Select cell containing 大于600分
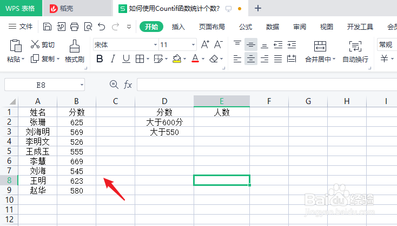 pos(164,122)
